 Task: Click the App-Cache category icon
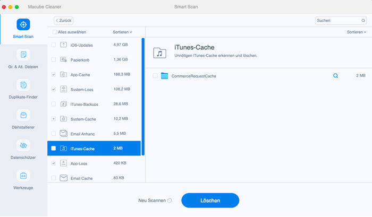click(x=63, y=74)
